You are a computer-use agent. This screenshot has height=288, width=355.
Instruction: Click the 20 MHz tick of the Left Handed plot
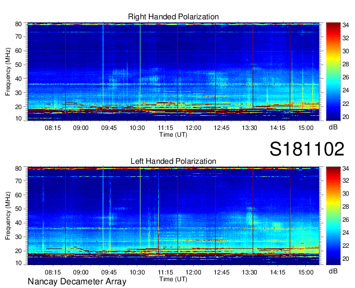(18, 251)
